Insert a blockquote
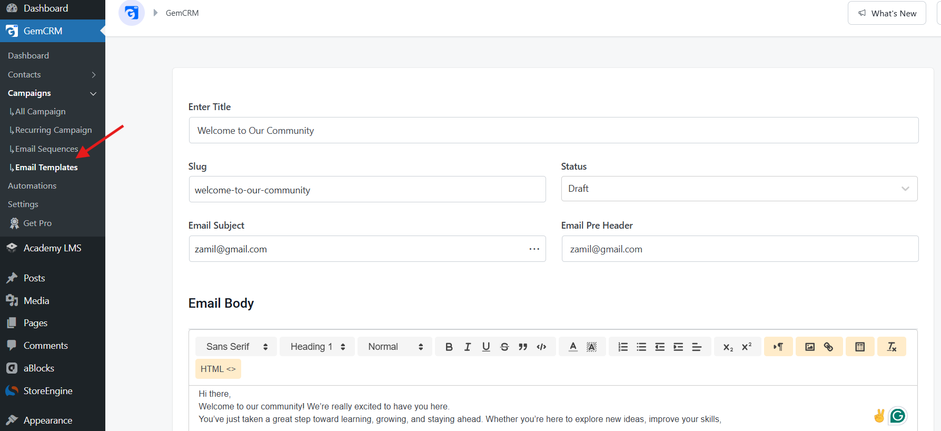 523,347
